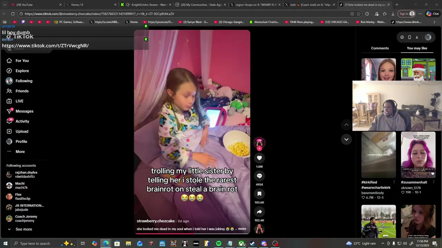The image size is (442, 248).
Task: Click the video progress bar
Action: pos(192,234)
